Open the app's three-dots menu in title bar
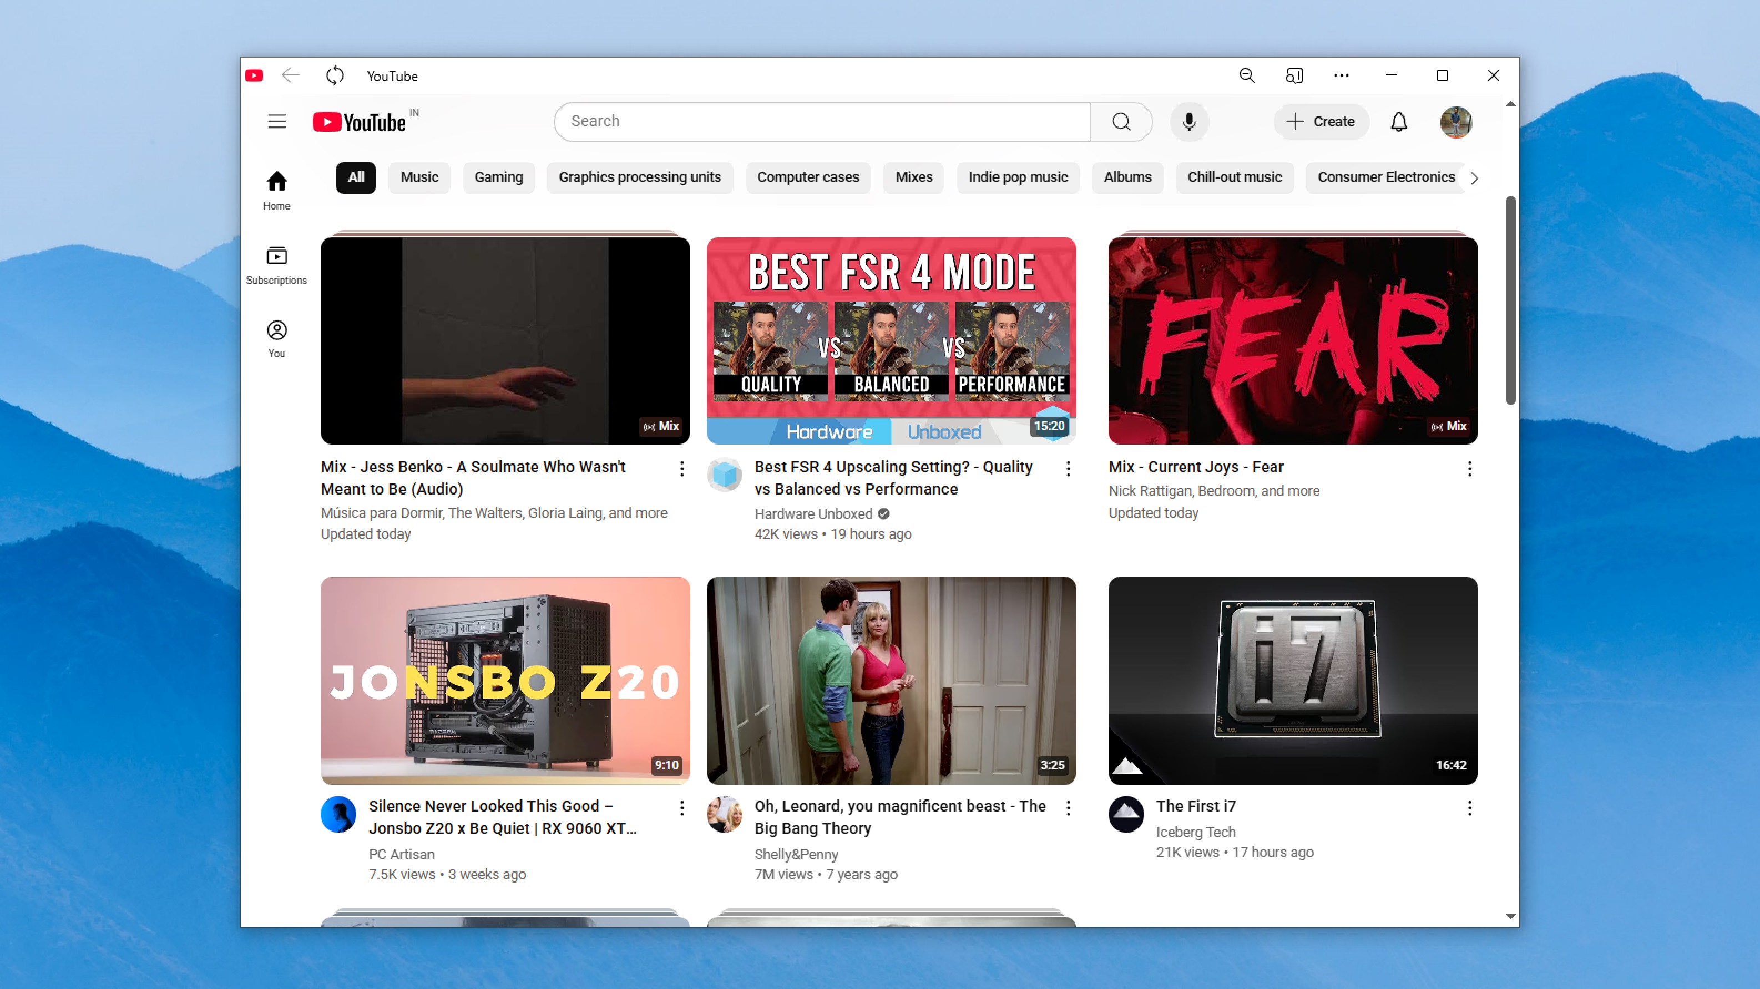The width and height of the screenshot is (1760, 989). (1341, 75)
